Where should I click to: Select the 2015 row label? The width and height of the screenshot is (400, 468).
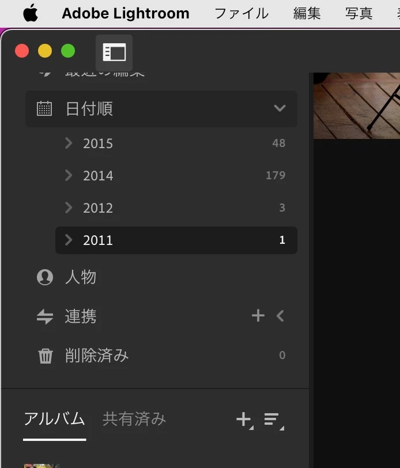click(98, 144)
